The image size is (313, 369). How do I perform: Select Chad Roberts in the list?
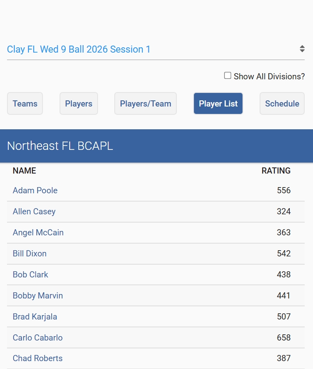(x=38, y=358)
